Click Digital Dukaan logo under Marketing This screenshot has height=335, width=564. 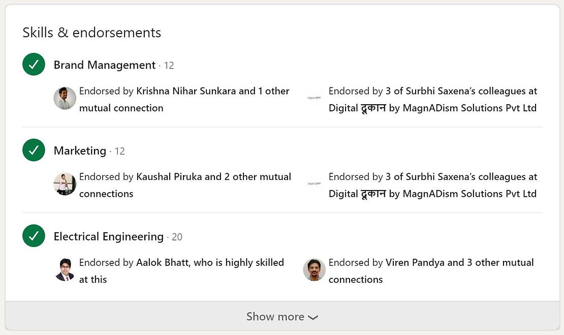(x=315, y=184)
